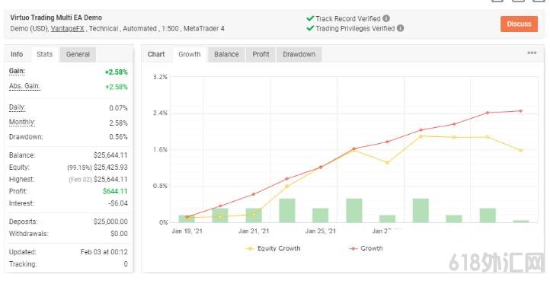Click the Drawdown 0.56% value

pyautogui.click(x=118, y=137)
